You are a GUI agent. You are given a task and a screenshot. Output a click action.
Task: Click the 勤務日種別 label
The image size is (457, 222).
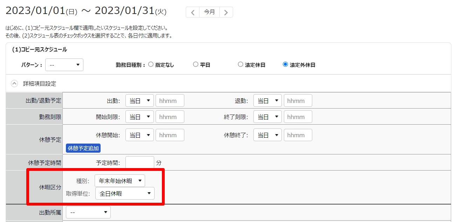point(130,65)
